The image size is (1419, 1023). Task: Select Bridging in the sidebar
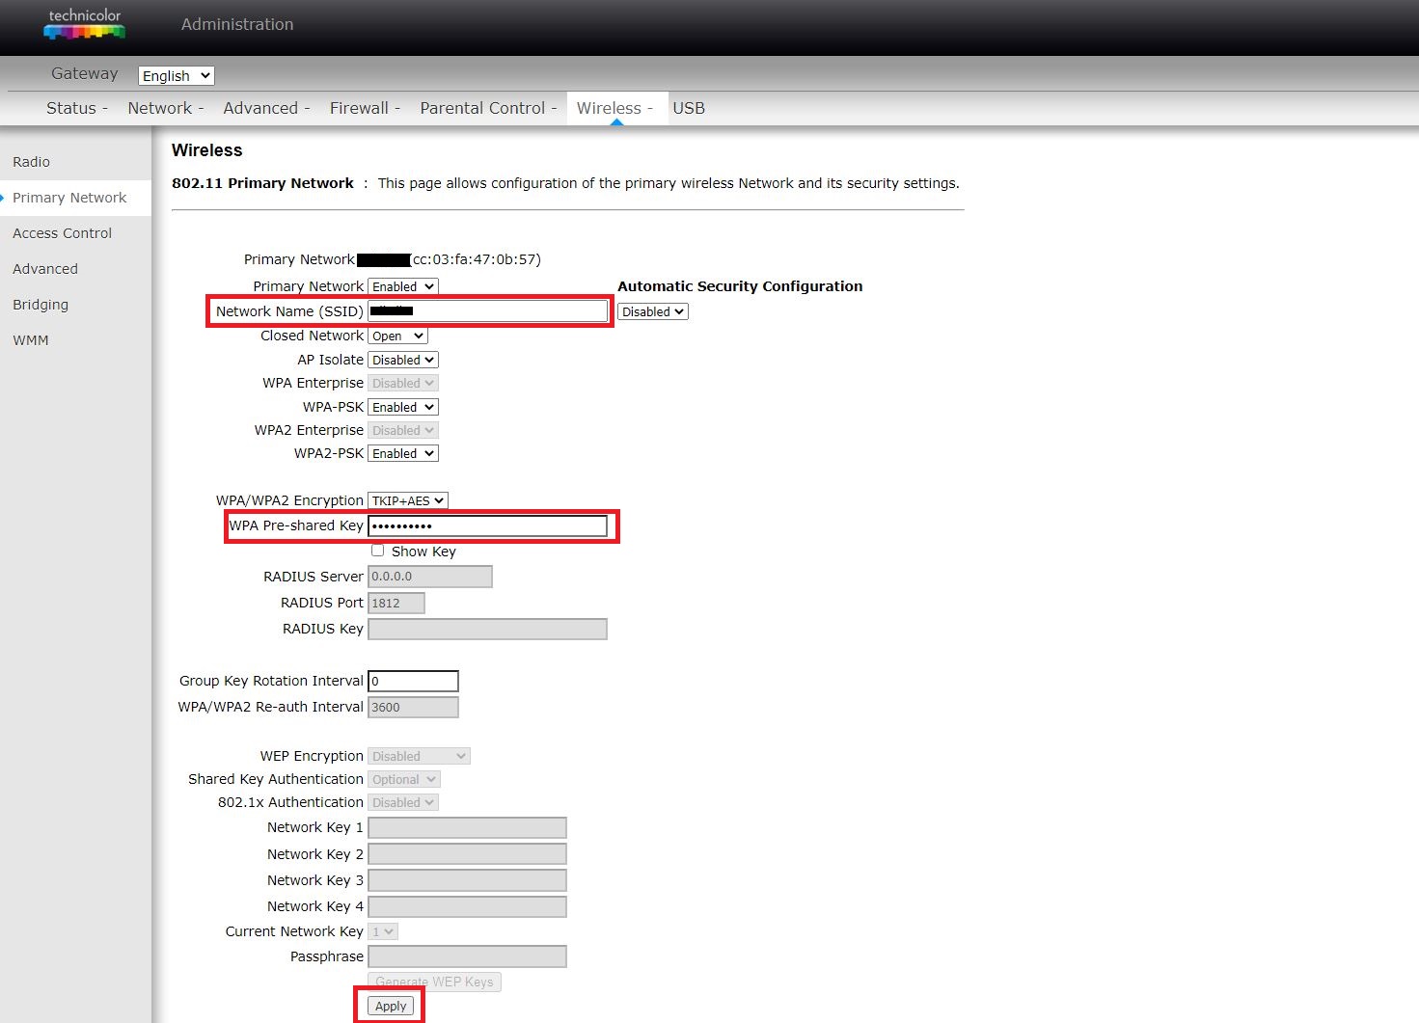coord(41,304)
